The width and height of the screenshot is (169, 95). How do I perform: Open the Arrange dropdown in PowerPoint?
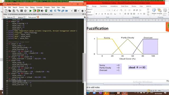coord(159,12)
